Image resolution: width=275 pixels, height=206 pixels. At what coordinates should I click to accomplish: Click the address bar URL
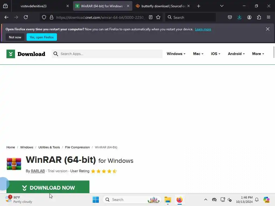tap(101, 17)
